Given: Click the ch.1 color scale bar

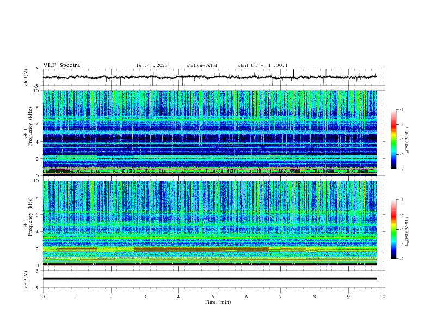Looking at the screenshot, I should tap(393, 139).
